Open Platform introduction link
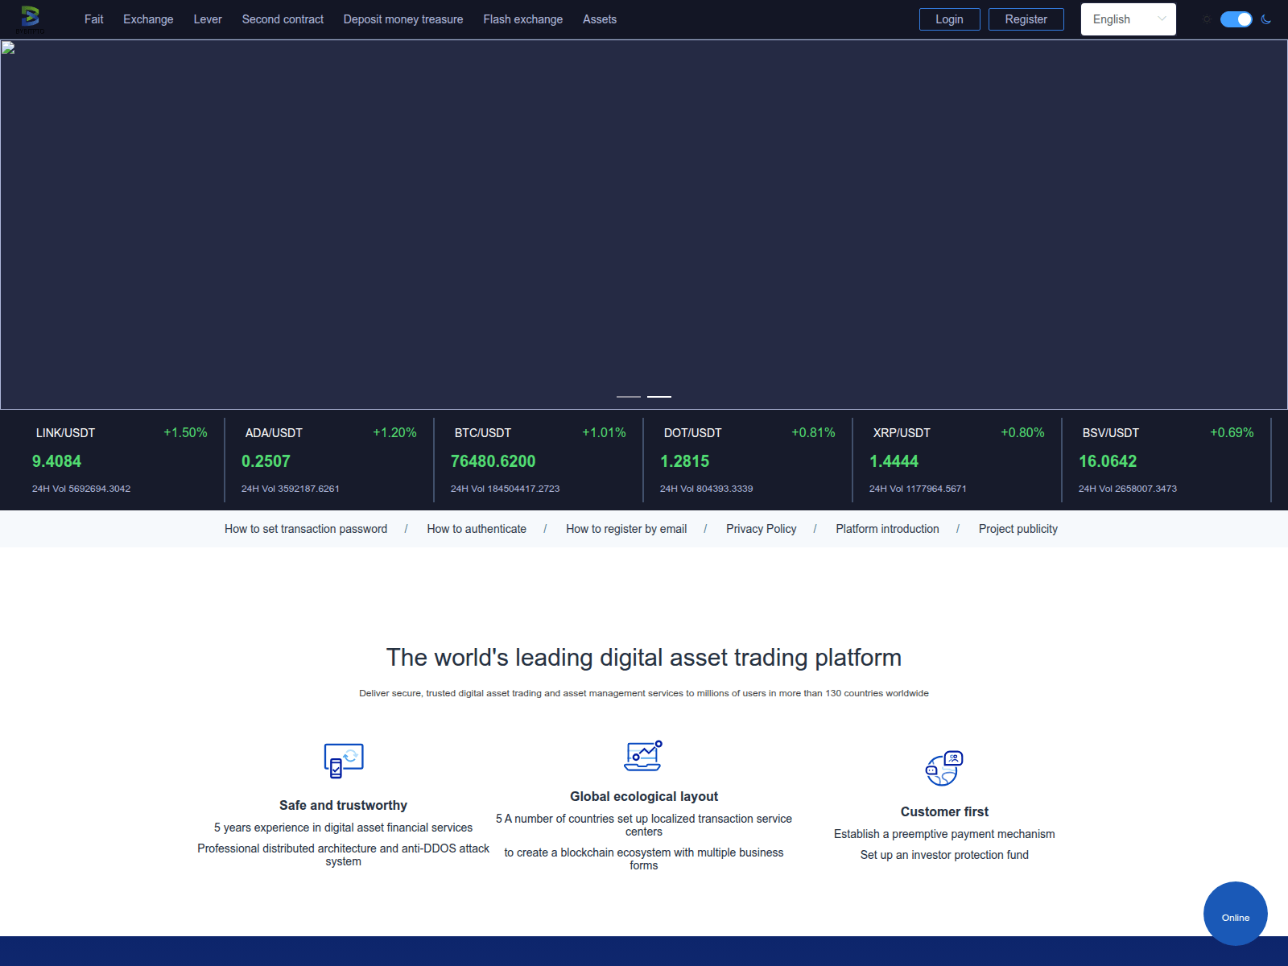Image resolution: width=1288 pixels, height=966 pixels. click(887, 529)
